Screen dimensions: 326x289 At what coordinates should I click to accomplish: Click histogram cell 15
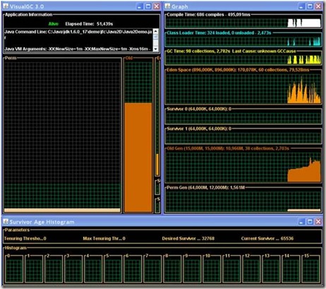[x=310, y=269]
